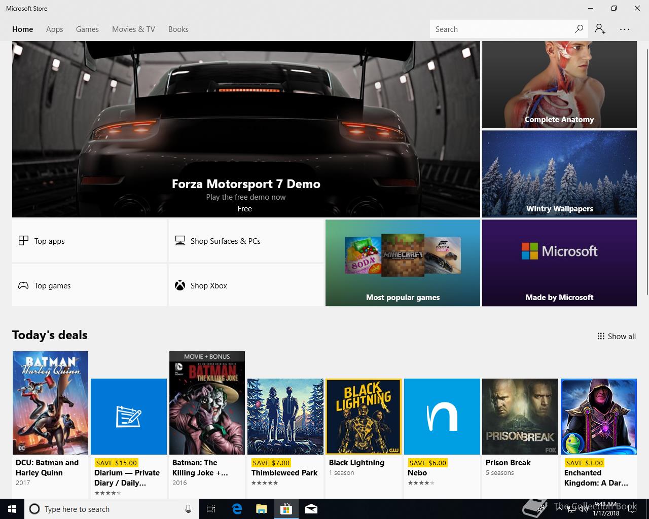The width and height of the screenshot is (649, 519).
Task: Open the user account sign-in icon
Action: point(600,29)
